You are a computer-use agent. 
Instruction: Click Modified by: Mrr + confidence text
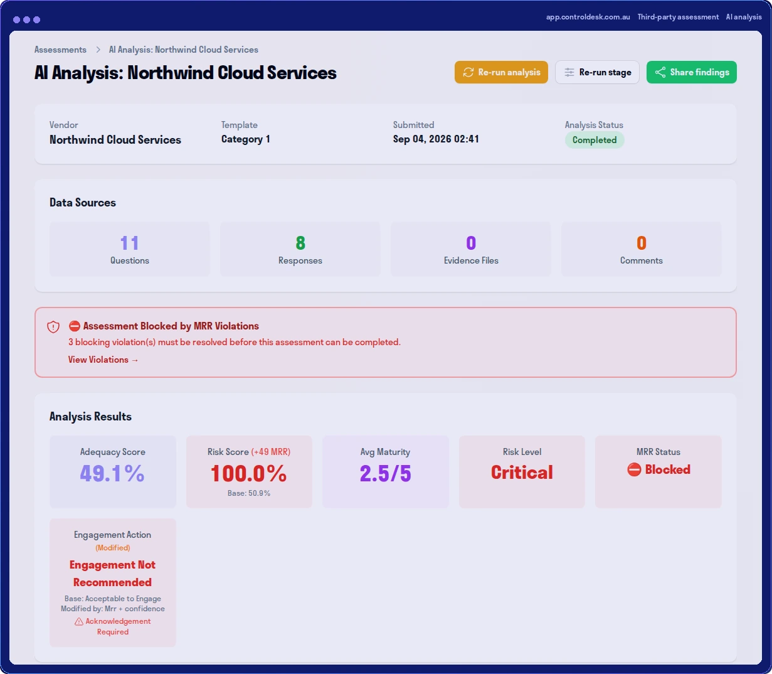coord(113,609)
